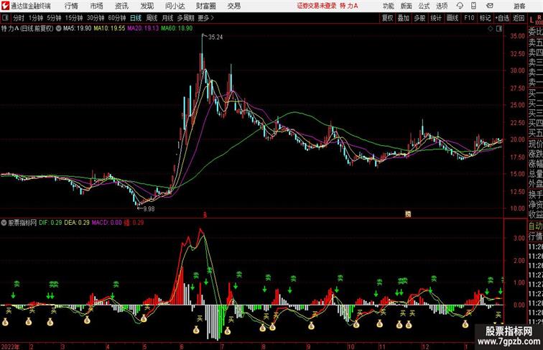This screenshot has height=350, width=543.
Task: Open the 市场 menu
Action: 97,6
